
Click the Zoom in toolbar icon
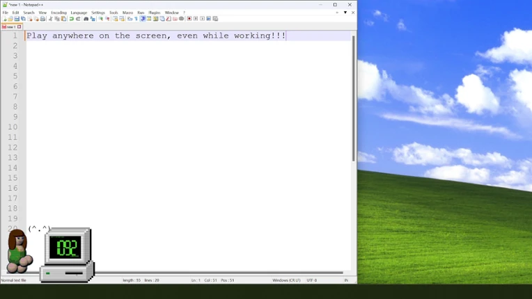click(x=101, y=19)
